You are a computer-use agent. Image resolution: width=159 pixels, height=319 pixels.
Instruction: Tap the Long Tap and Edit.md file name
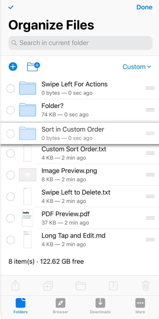point(73,235)
